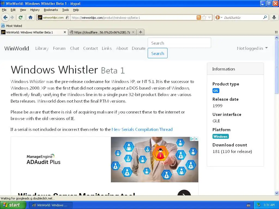Image resolution: width=279 pixels, height=209 pixels.
Task: Open the File menu
Action: click(x=4, y=10)
